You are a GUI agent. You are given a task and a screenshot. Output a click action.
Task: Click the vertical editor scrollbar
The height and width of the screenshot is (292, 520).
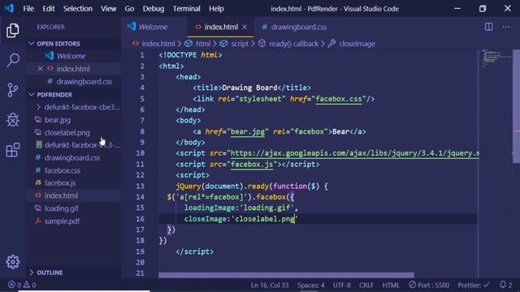point(516,106)
